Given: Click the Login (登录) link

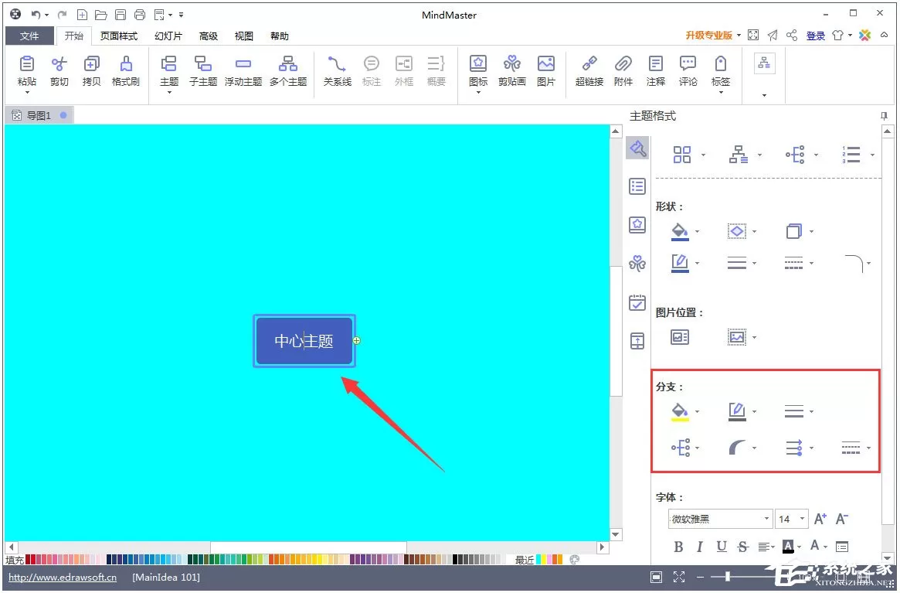Looking at the screenshot, I should [816, 36].
